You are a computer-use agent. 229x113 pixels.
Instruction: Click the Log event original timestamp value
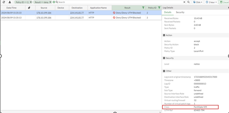(205, 77)
